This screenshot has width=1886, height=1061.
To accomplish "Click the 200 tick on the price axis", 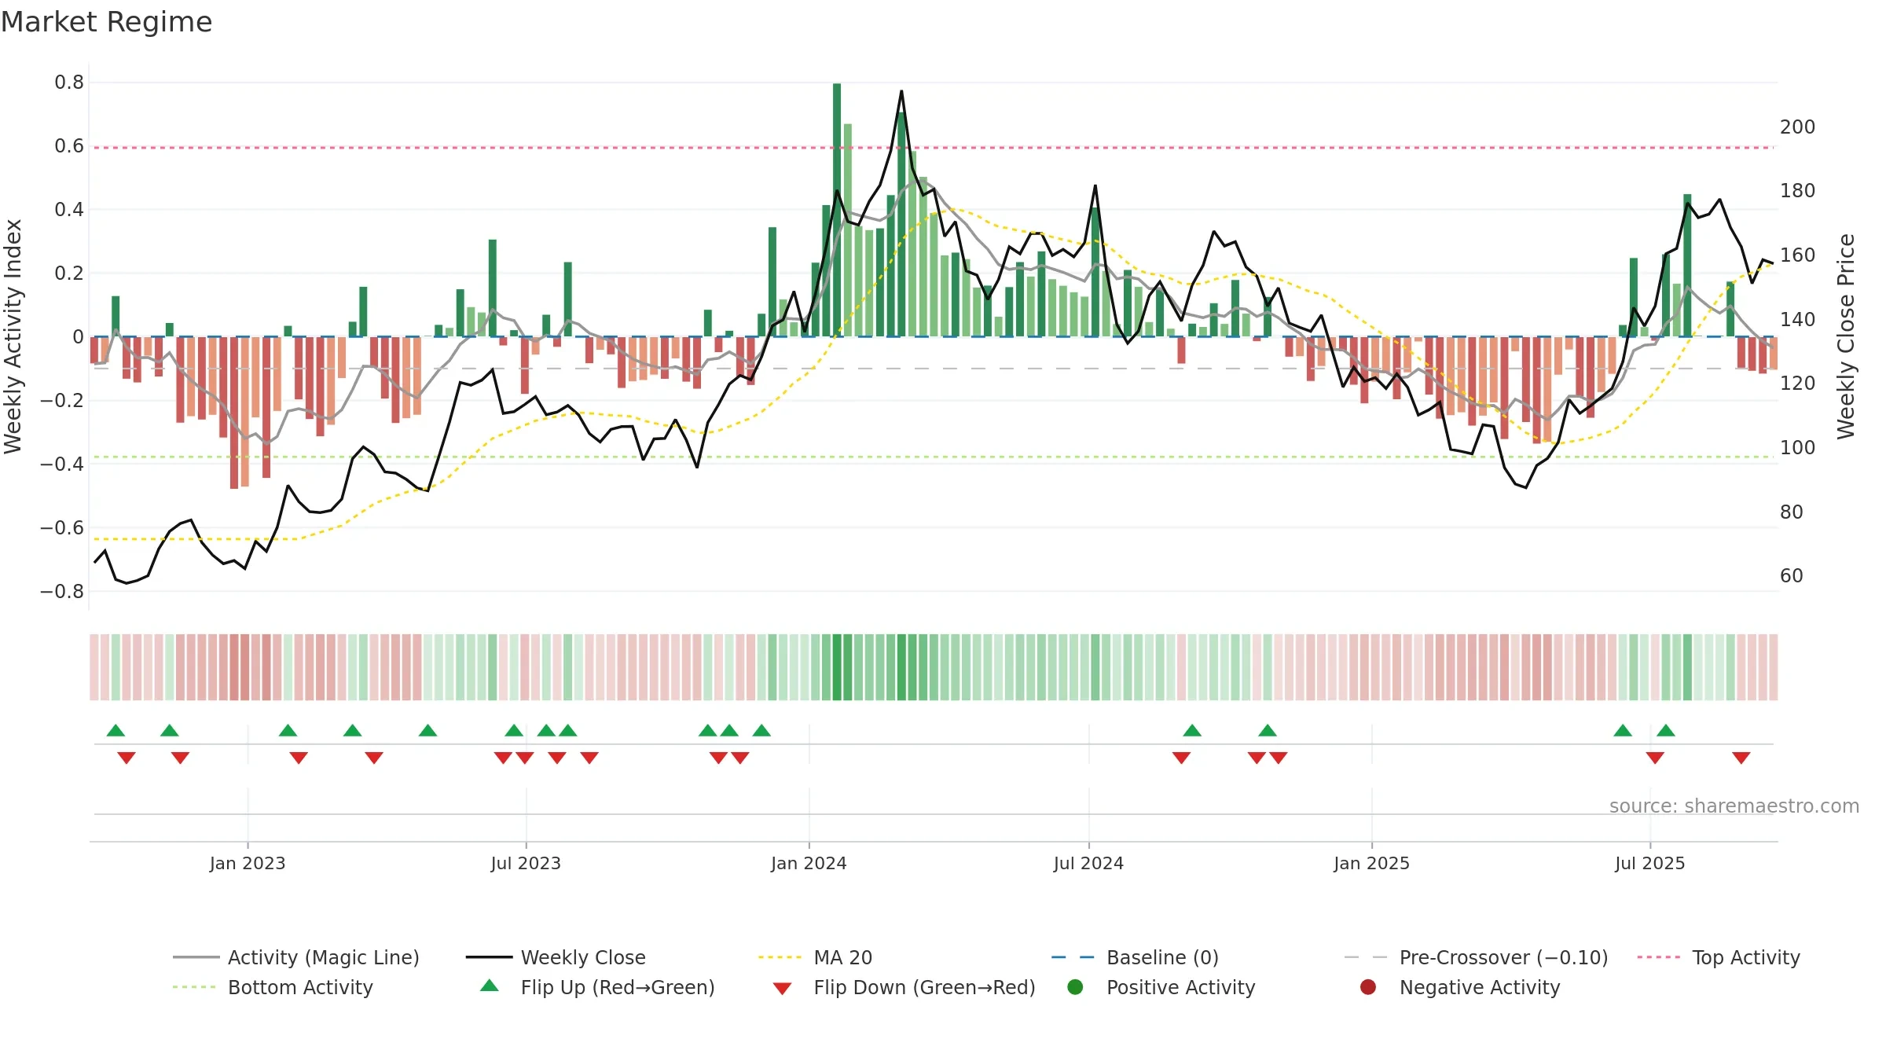I will (x=1797, y=127).
